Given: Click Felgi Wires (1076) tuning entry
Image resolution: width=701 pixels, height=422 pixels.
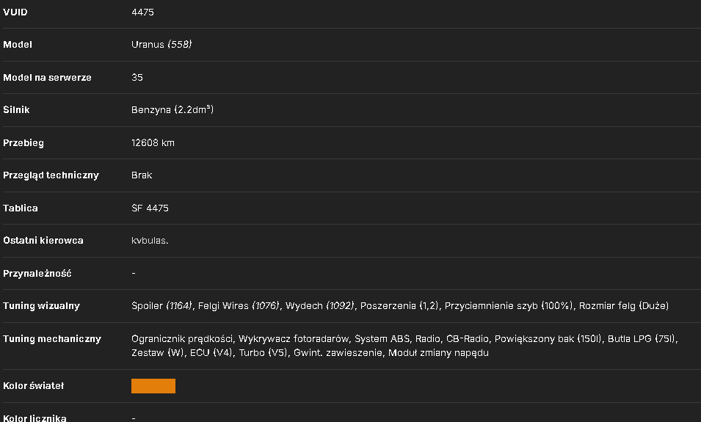Looking at the screenshot, I should click(x=239, y=305).
